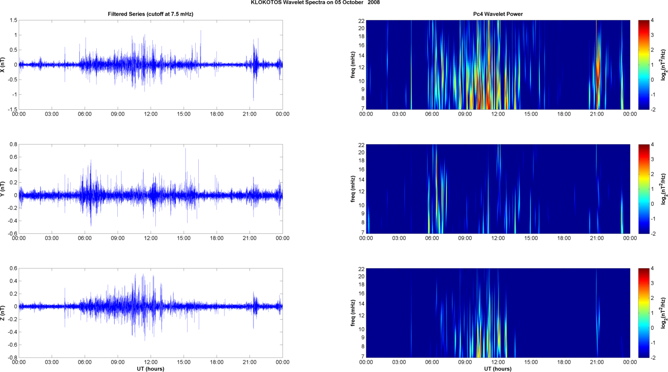Select the Y component filtered time series plot

point(151,189)
